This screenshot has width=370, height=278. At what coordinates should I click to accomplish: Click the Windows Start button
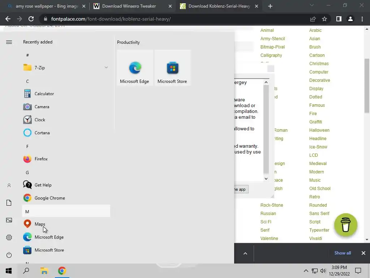tap(9, 271)
